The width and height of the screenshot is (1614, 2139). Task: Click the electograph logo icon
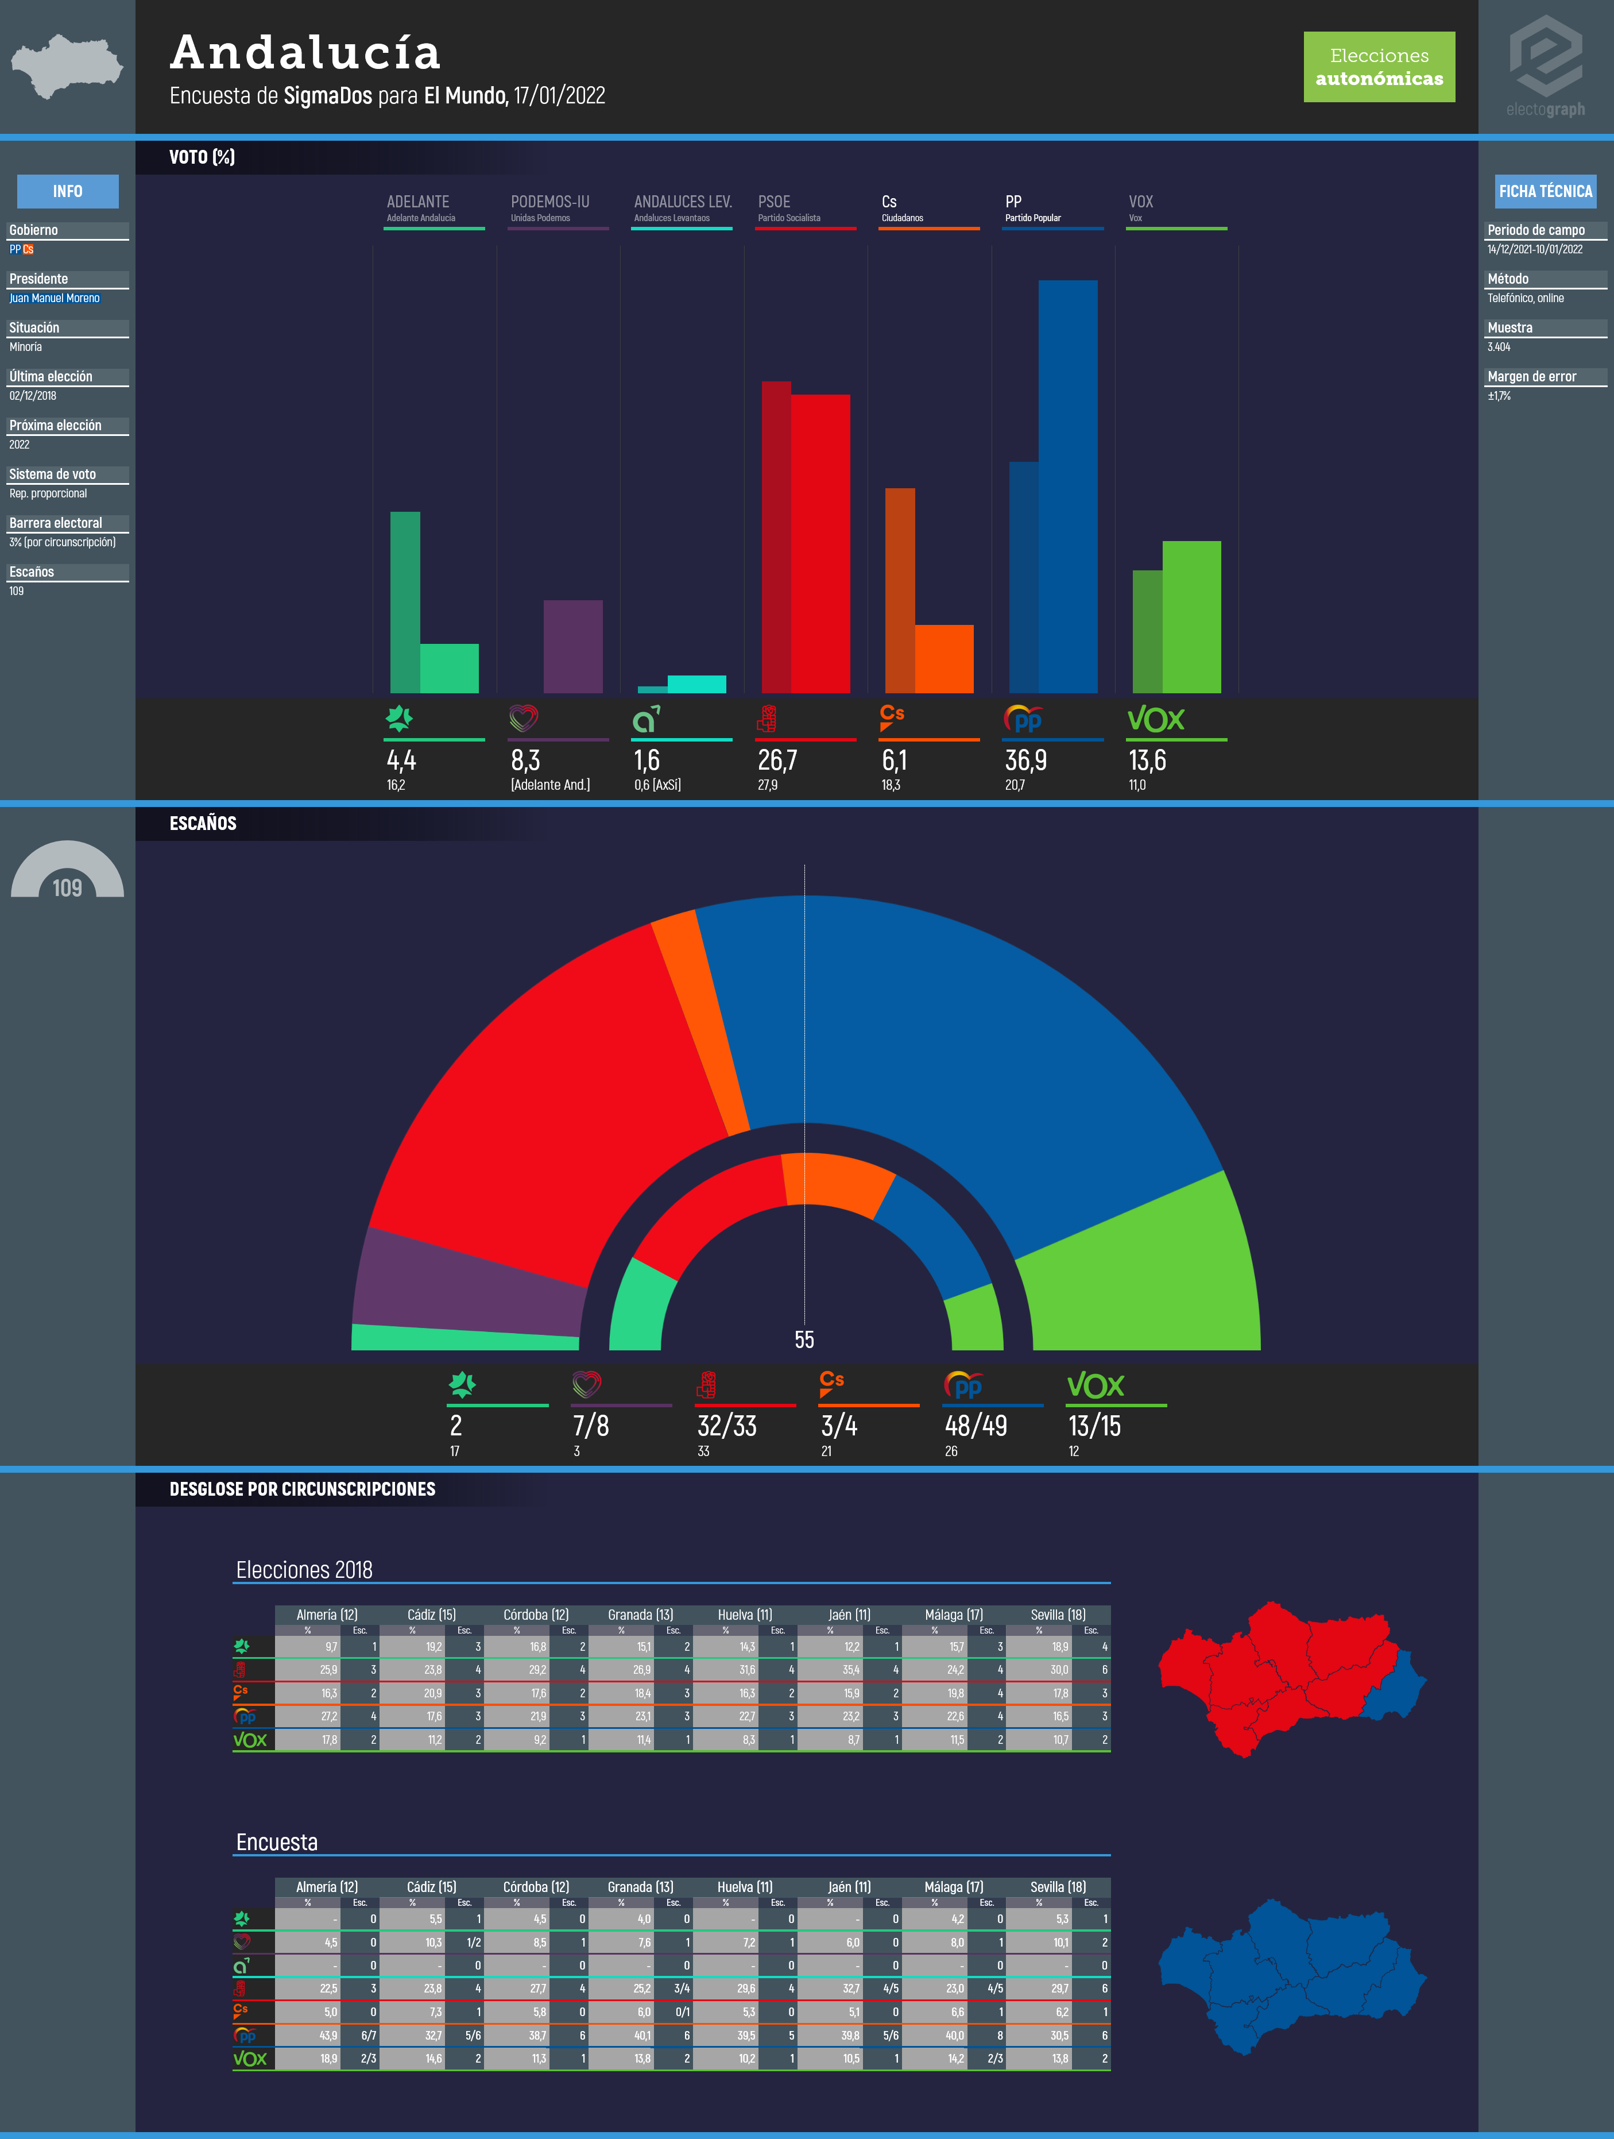pyautogui.click(x=1545, y=56)
